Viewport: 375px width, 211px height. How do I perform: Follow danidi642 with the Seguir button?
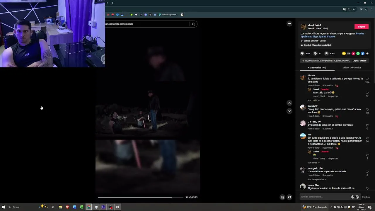[x=361, y=27]
